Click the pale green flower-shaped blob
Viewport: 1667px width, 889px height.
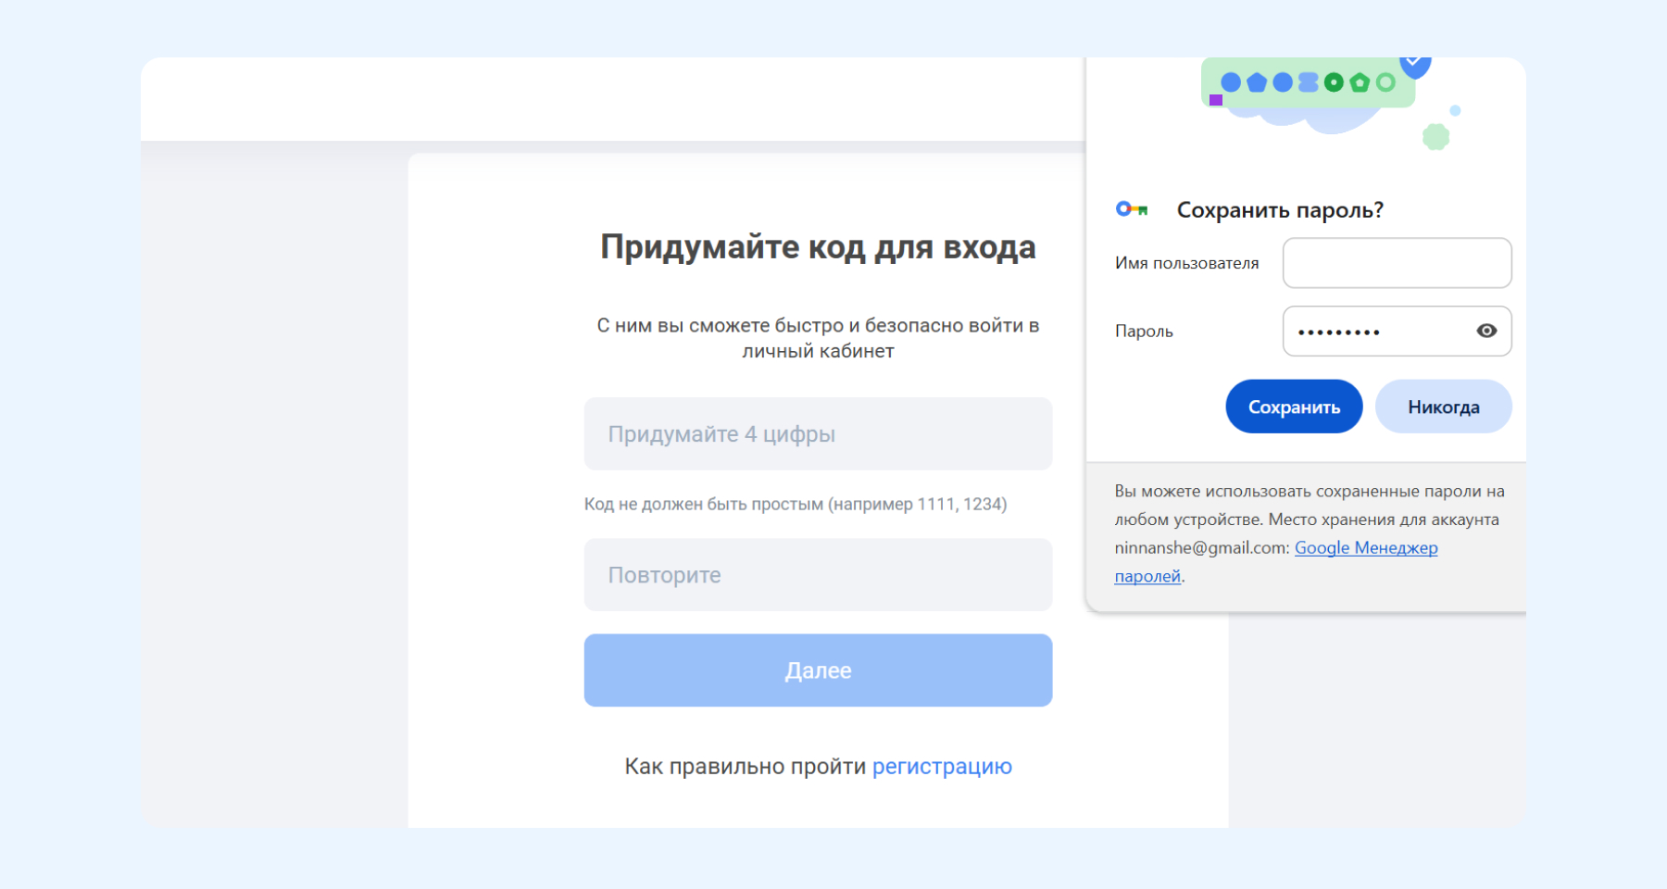[x=1435, y=137]
